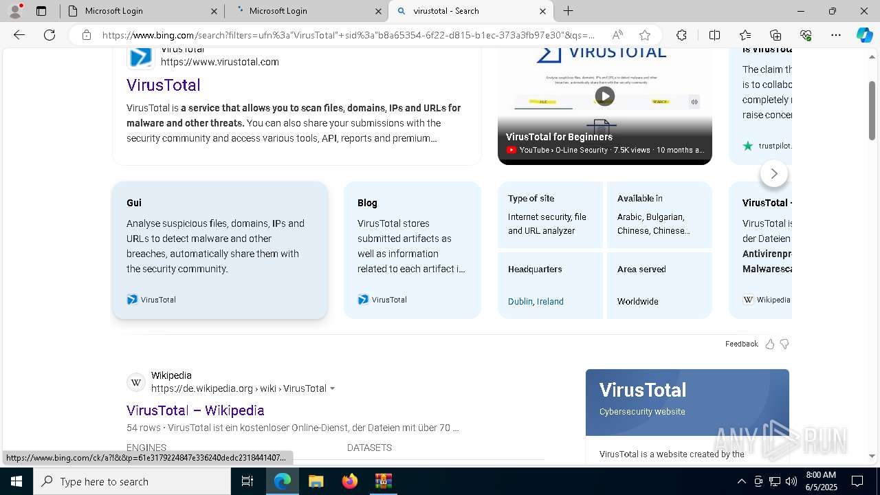The width and height of the screenshot is (880, 495).
Task: Open Task View on taskbar
Action: click(247, 481)
